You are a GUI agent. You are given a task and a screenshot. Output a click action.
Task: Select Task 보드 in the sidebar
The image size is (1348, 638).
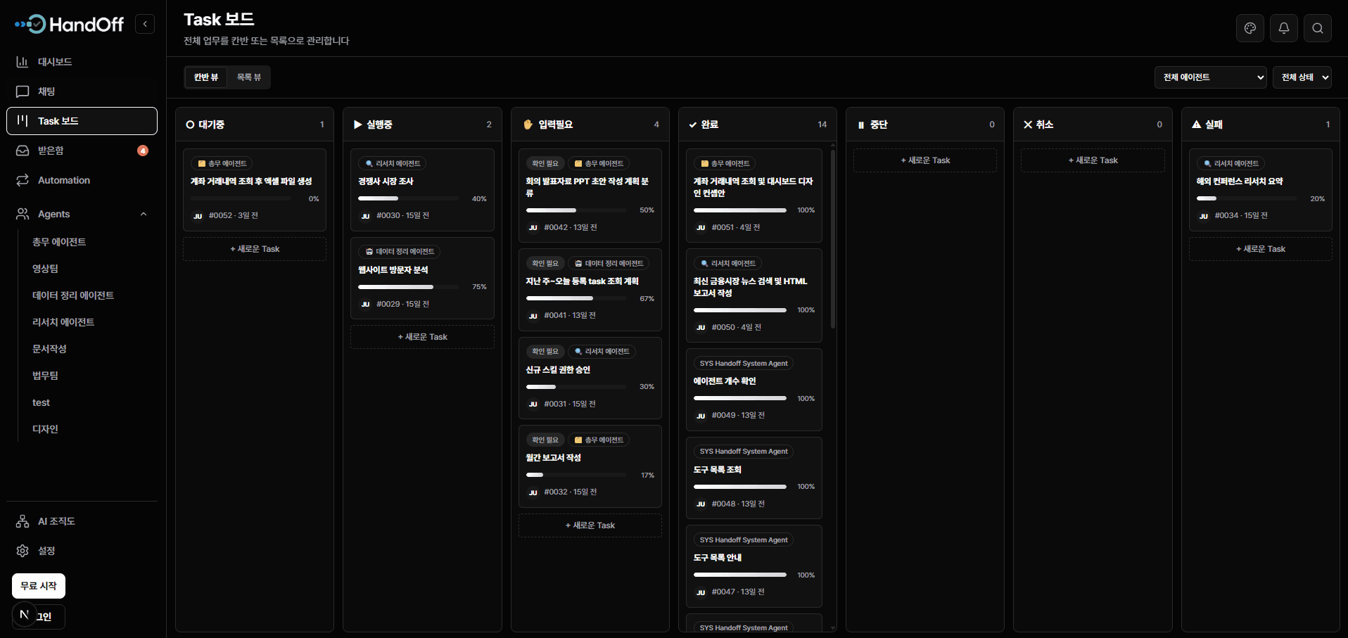pyautogui.click(x=82, y=121)
